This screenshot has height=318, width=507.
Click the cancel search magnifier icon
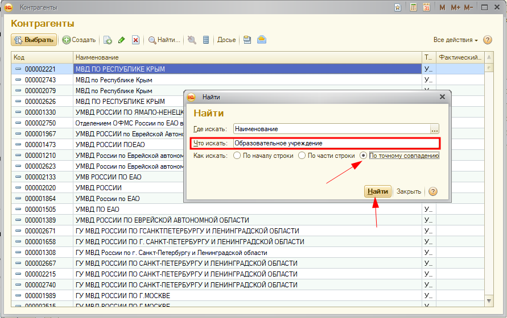point(192,40)
